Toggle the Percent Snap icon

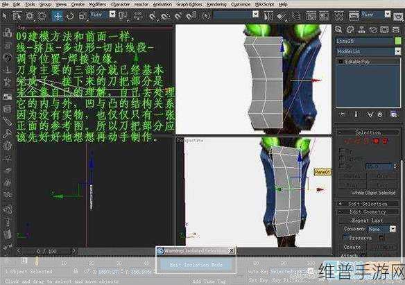coord(178,16)
